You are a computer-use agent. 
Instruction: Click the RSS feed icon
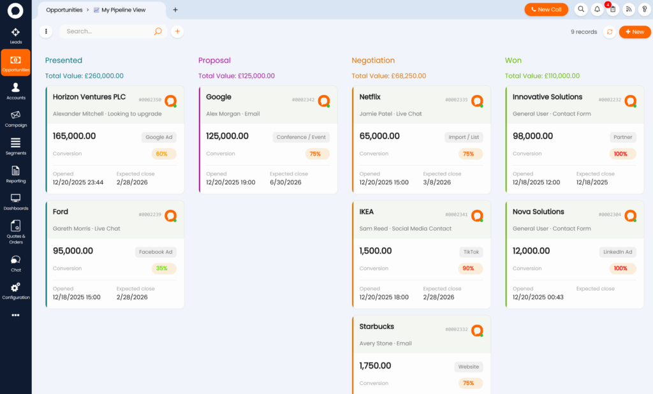(629, 10)
